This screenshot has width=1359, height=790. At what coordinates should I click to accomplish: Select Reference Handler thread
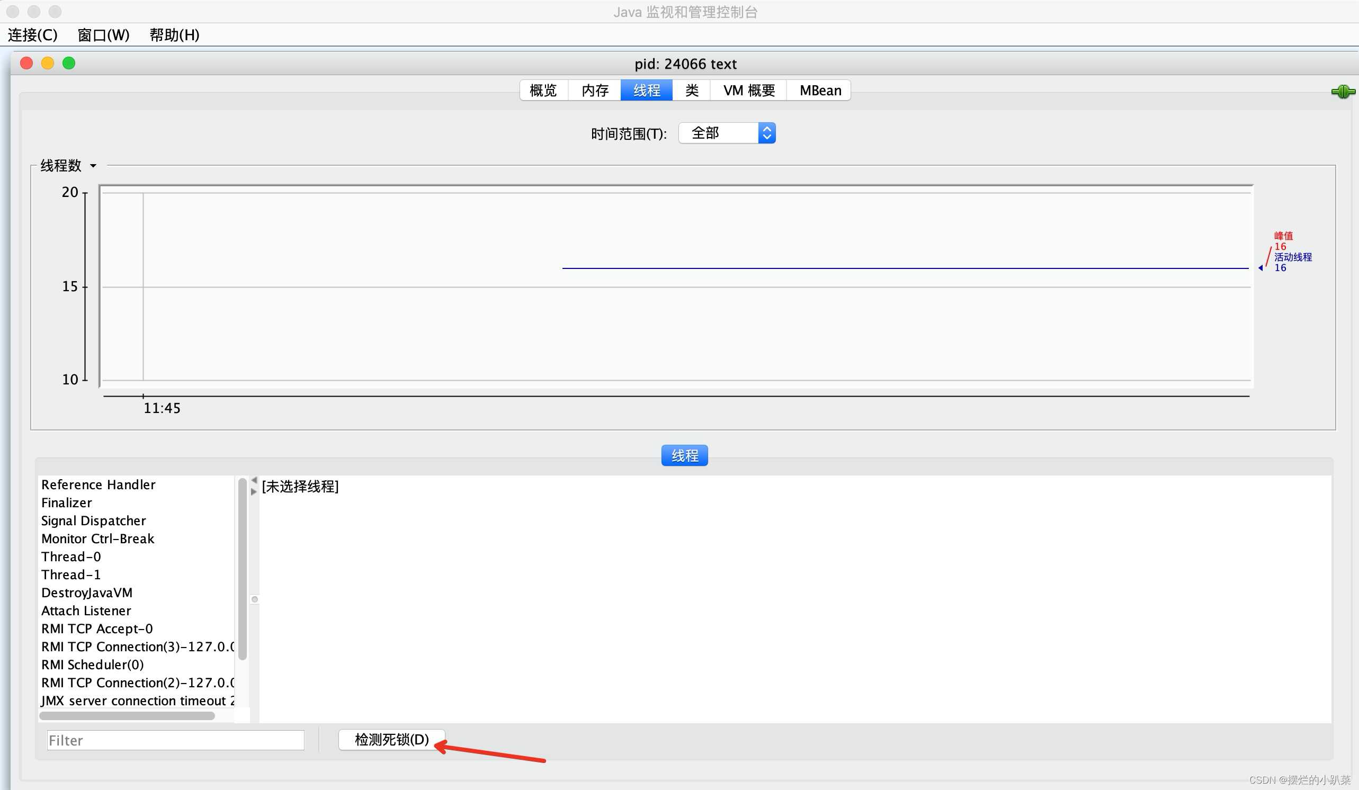coord(97,484)
